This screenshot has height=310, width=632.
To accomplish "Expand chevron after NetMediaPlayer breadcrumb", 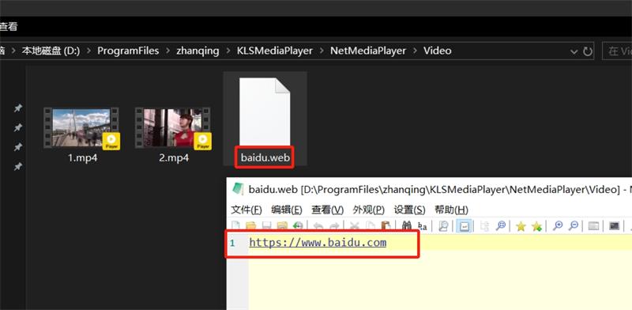I will pos(415,51).
